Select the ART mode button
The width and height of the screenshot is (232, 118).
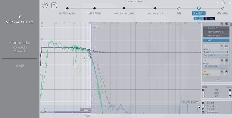216,40
